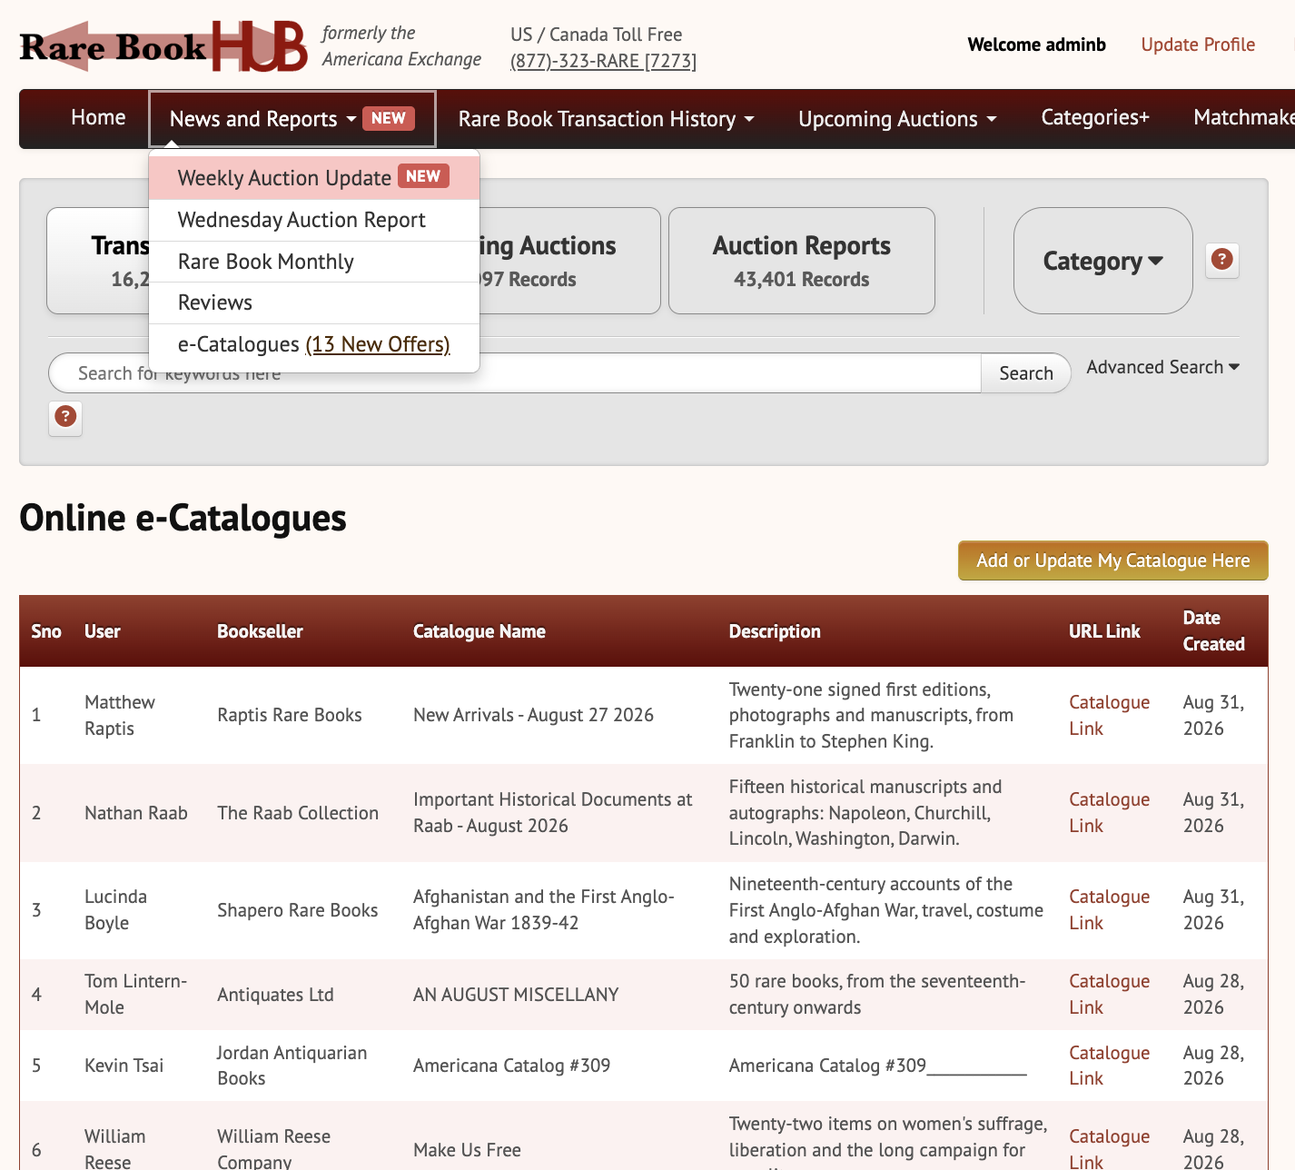Click user name Matthew Raptis

(x=120, y=715)
